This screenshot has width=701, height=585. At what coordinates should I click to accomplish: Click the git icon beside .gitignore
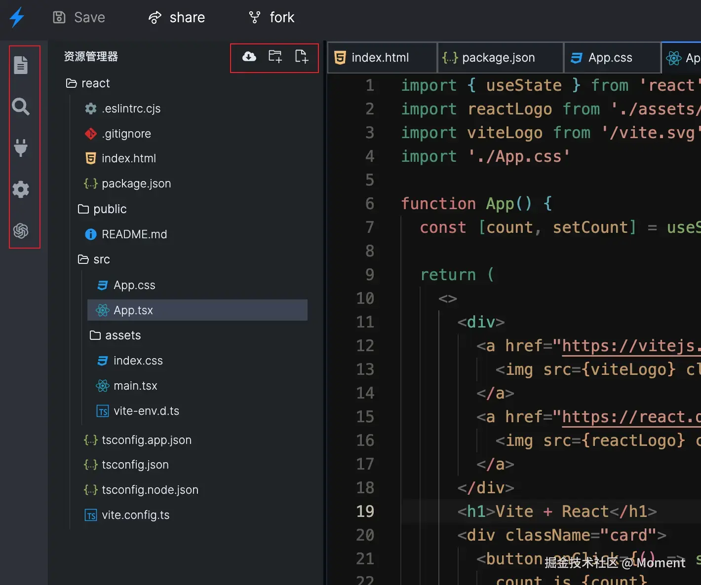(x=91, y=134)
